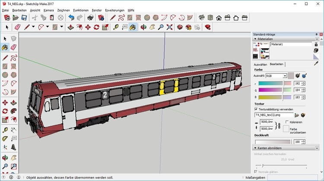Select the Paint Bucket tool in top toolbar
324x181 pixels.
tap(133, 27)
